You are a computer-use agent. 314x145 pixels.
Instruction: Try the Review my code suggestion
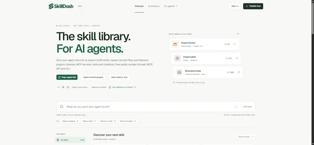point(108,121)
